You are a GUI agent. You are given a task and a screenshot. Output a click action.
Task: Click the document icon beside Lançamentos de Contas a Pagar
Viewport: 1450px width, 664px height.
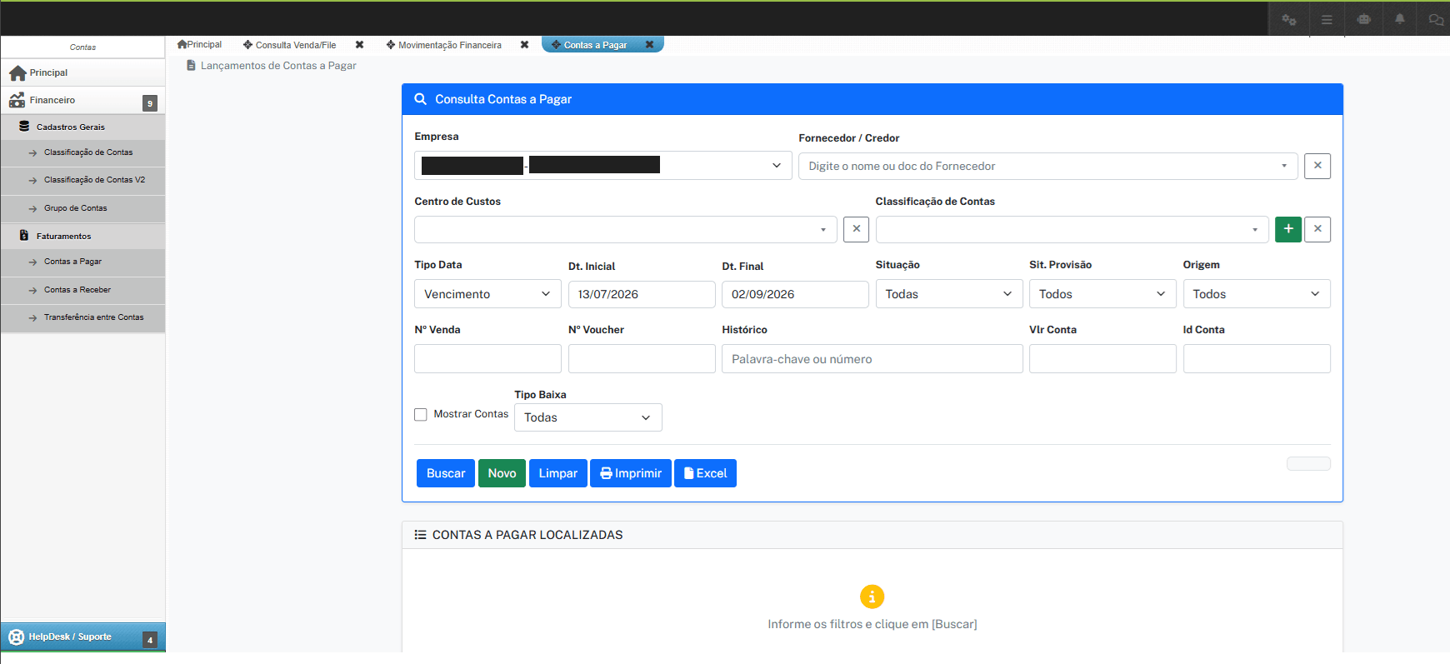click(x=191, y=65)
